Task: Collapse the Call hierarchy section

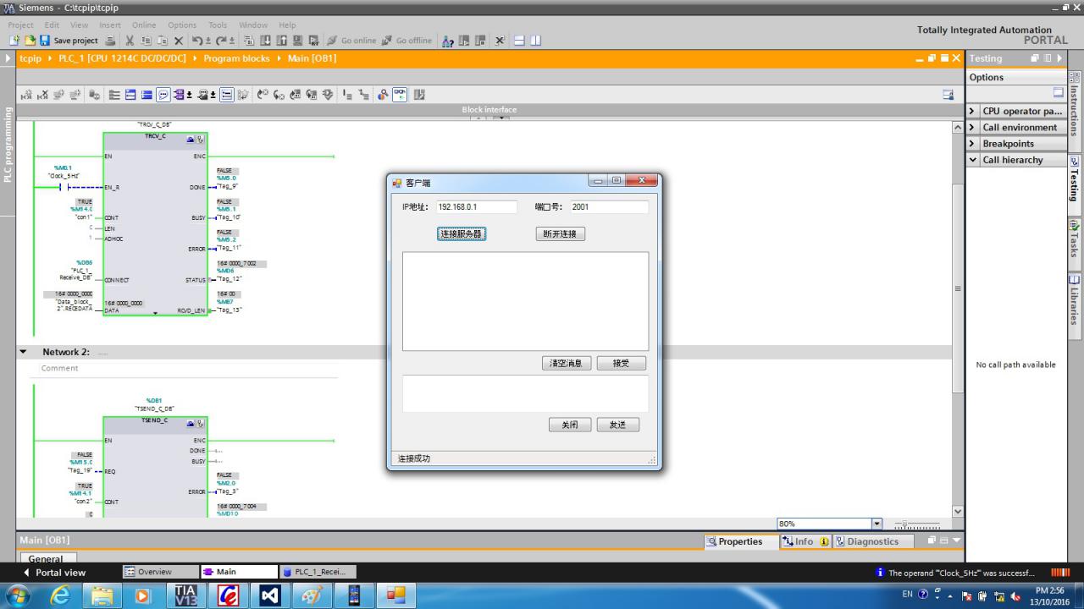Action: coord(972,159)
